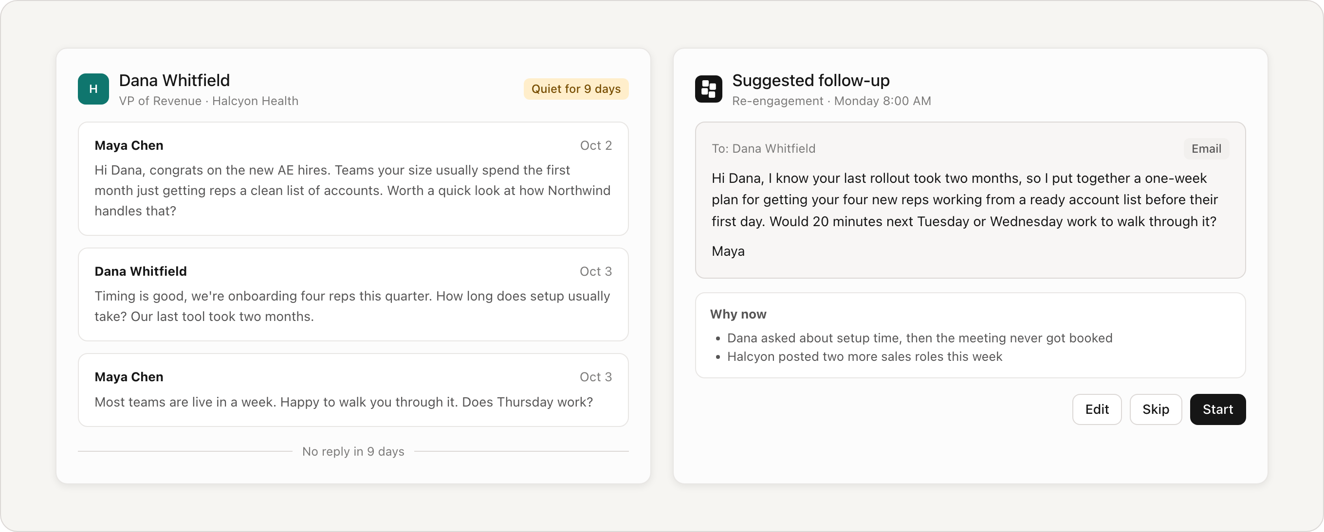Image resolution: width=1324 pixels, height=532 pixels.
Task: Click the Re-engagement Monday 8:00 AM schedule
Action: point(831,101)
